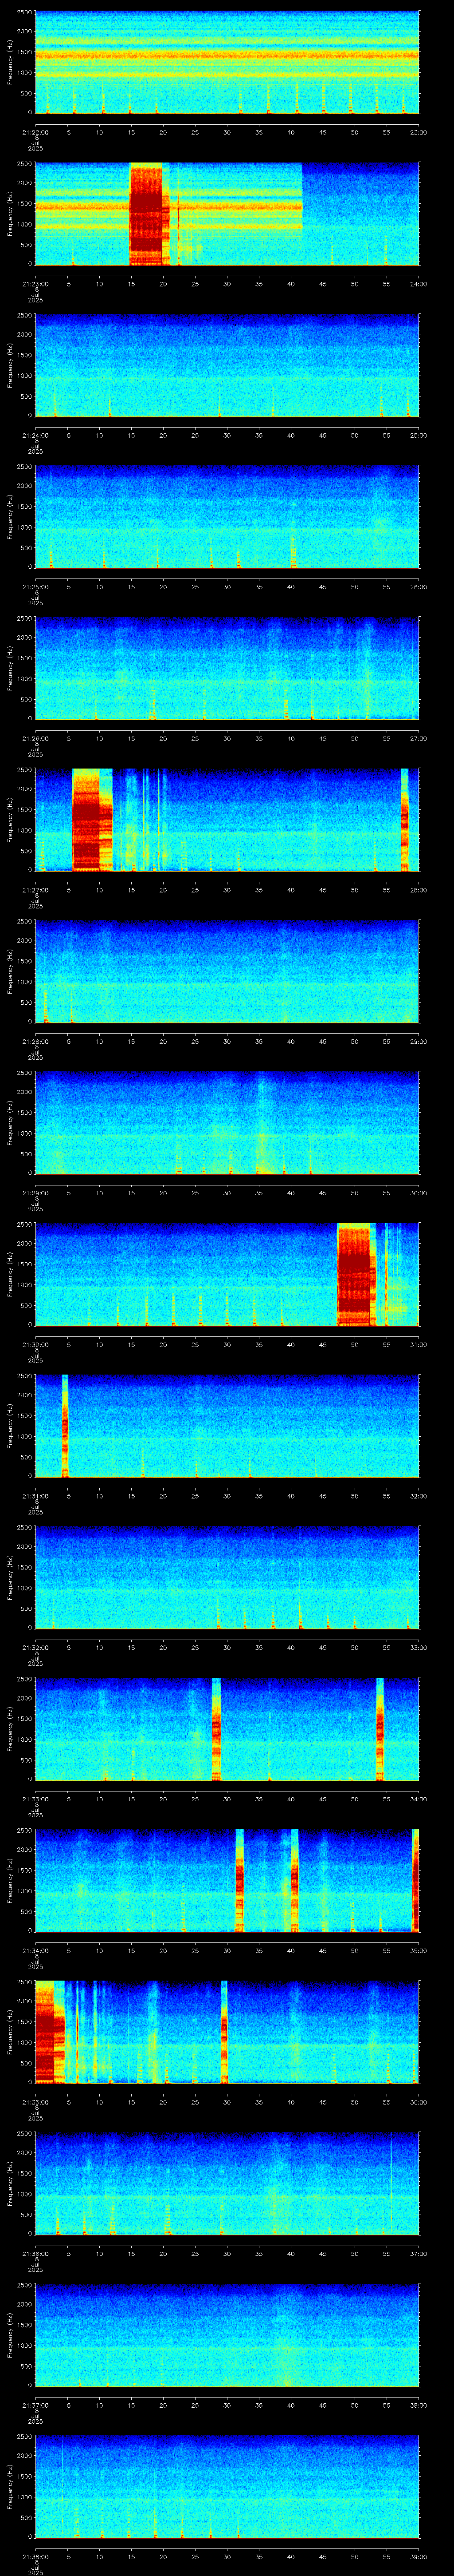Click the 23:00 end-of-axis time label
This screenshot has height=2576, width=454.
tap(419, 132)
